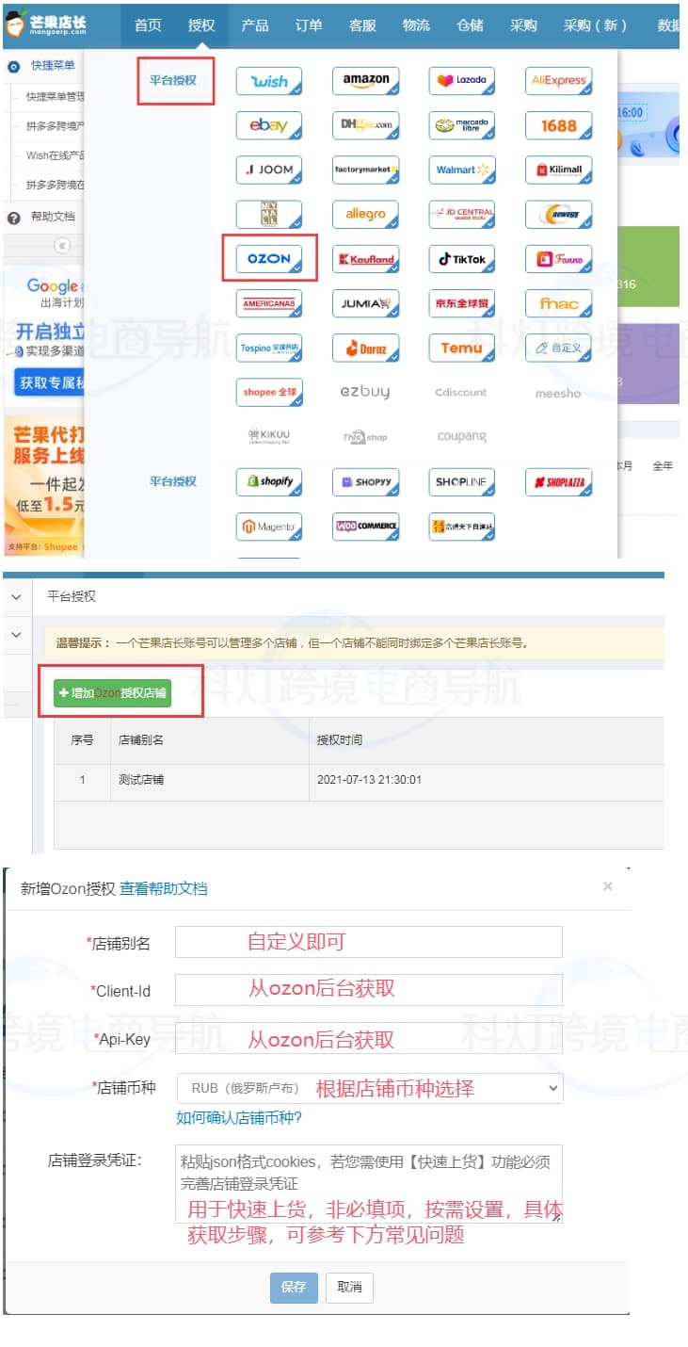Open the 首页 menu
The width and height of the screenshot is (688, 1347).
(x=148, y=25)
